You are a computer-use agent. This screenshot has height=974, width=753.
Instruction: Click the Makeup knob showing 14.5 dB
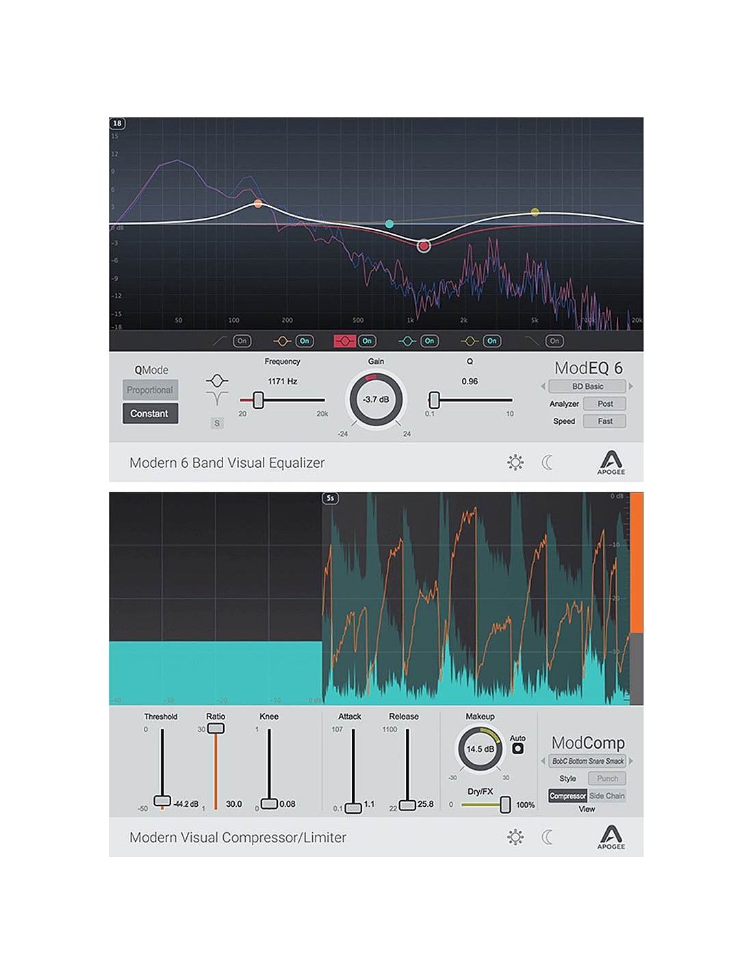[480, 749]
